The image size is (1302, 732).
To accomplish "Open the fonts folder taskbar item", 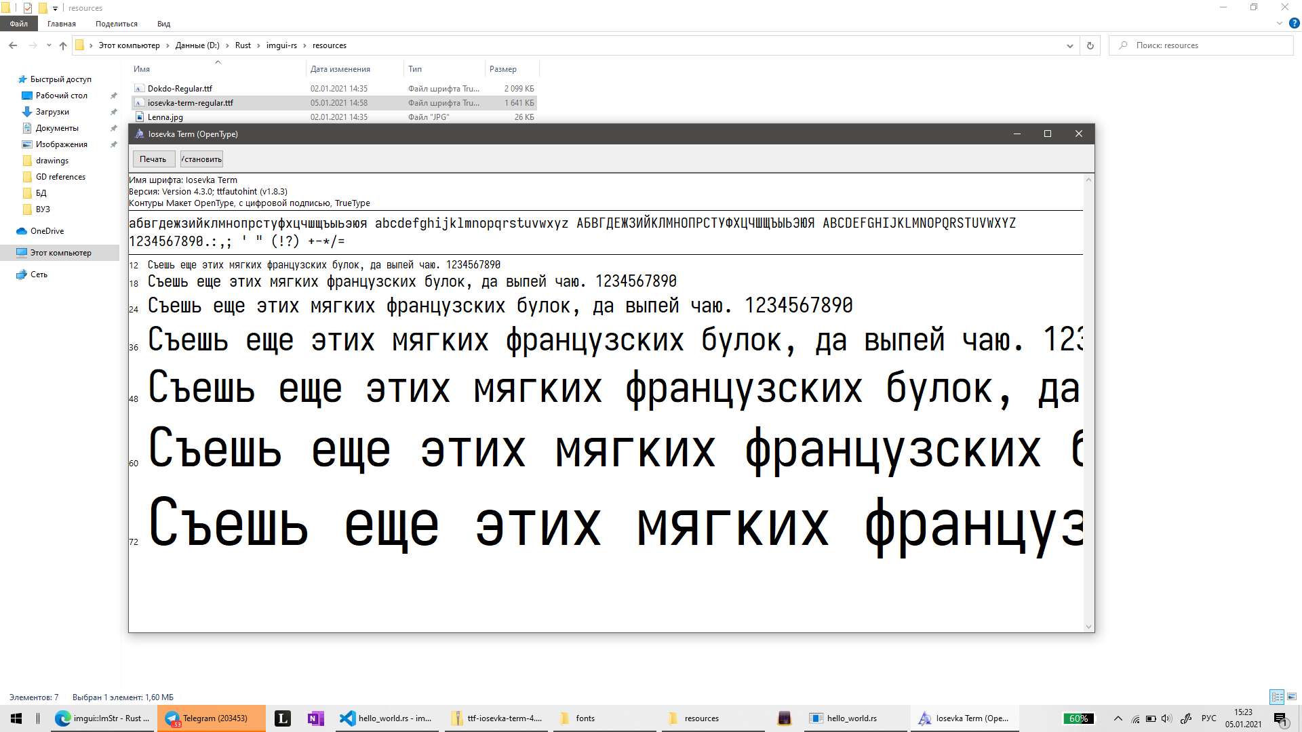I will [x=605, y=718].
